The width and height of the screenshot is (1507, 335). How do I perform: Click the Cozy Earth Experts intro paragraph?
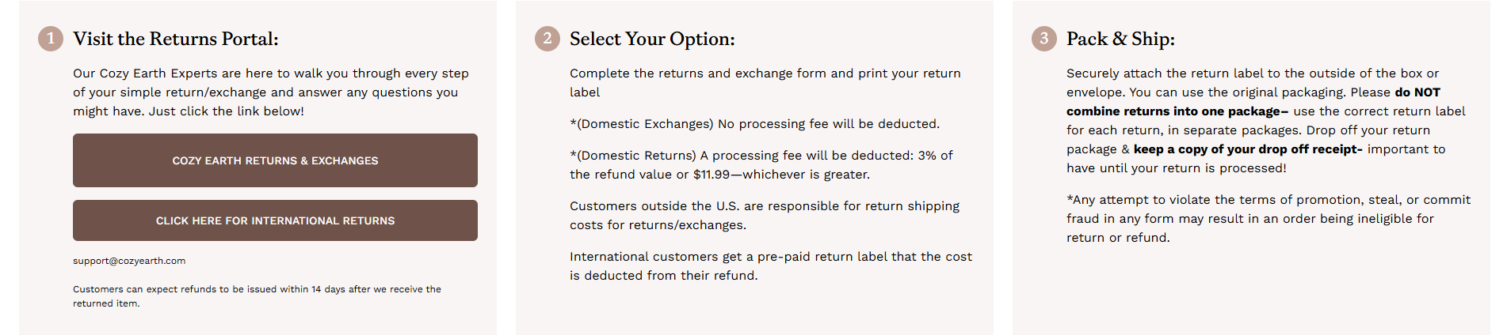coord(270,92)
